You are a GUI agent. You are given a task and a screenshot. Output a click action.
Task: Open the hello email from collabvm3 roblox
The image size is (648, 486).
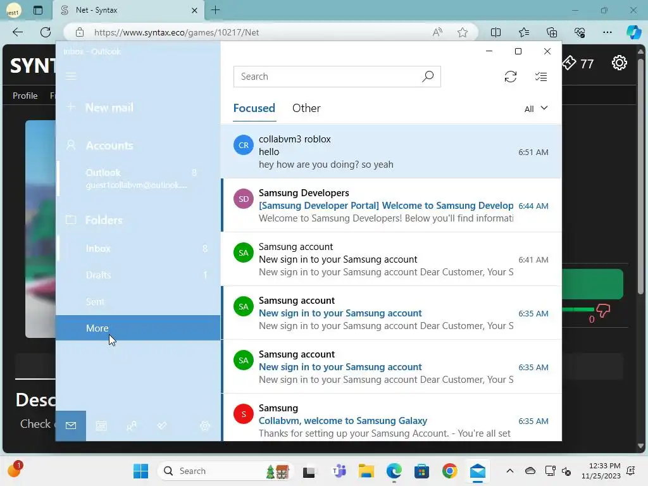pos(391,152)
